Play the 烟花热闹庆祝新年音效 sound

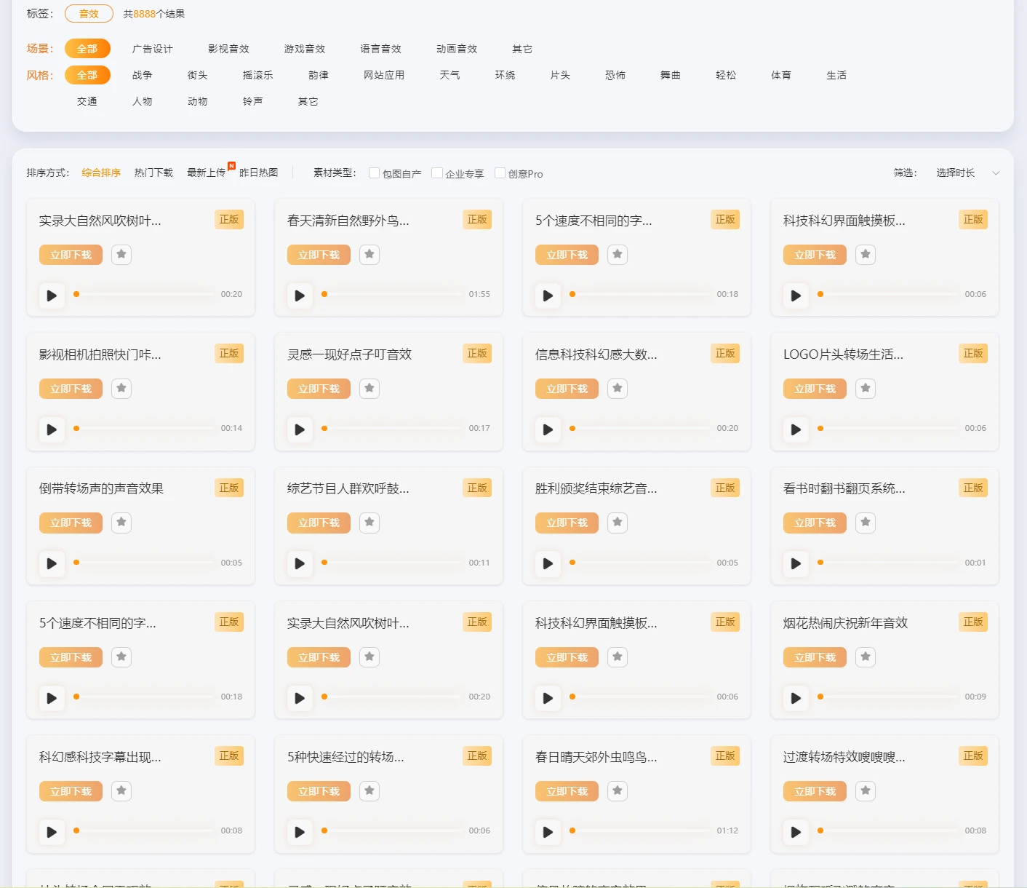point(796,698)
